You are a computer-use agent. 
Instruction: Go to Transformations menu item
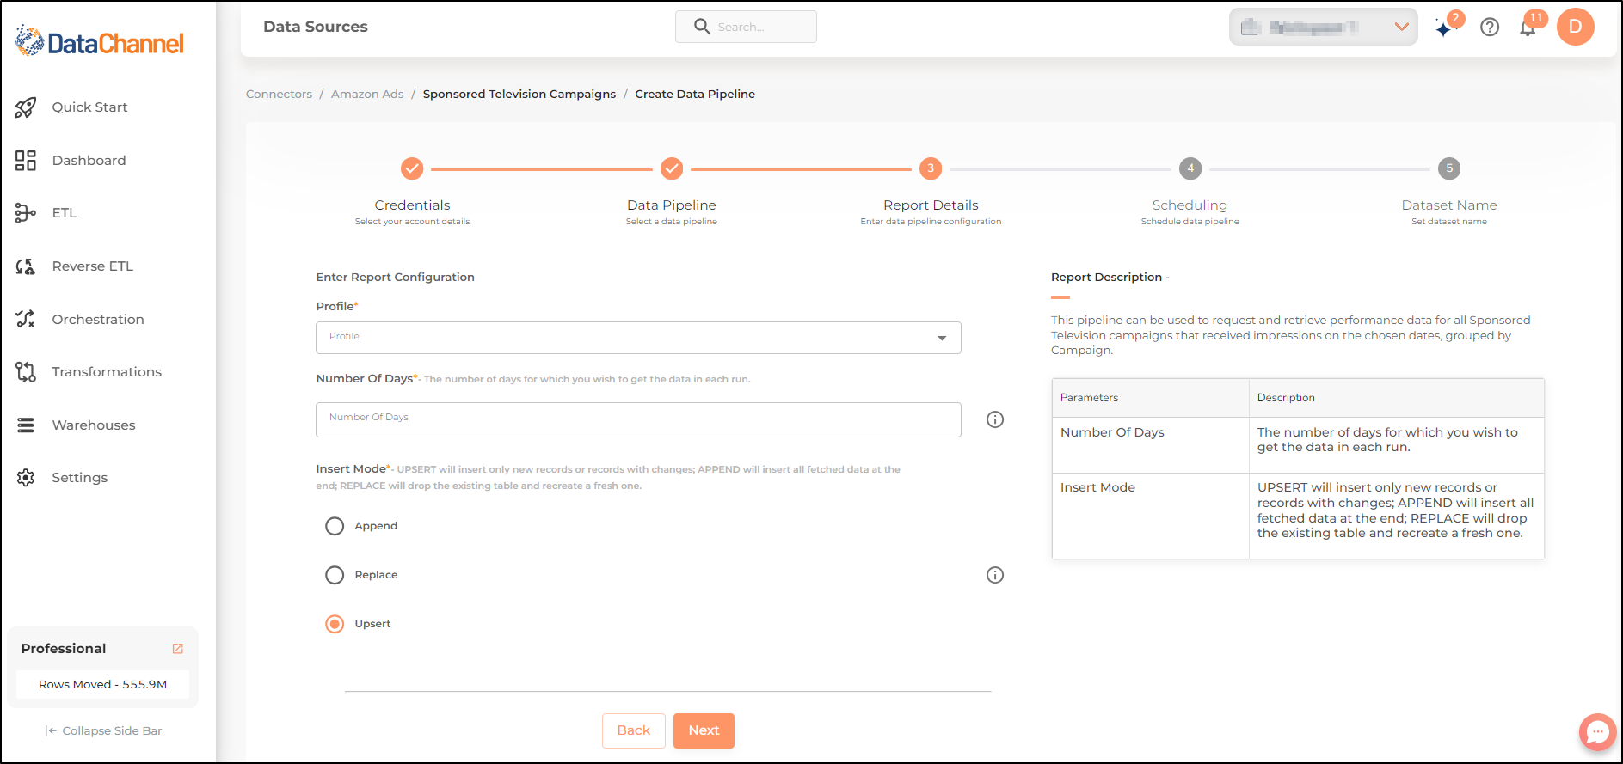point(107,372)
